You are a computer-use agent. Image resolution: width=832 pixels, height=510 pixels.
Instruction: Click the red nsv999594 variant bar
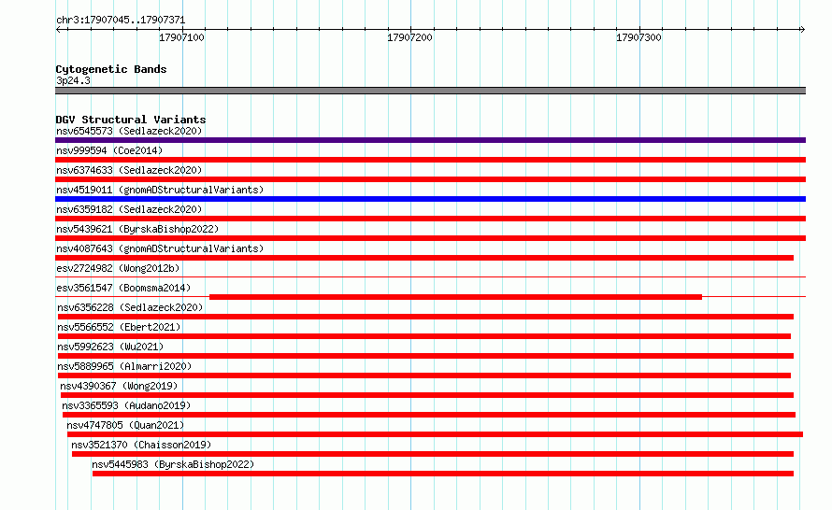[x=430, y=160]
